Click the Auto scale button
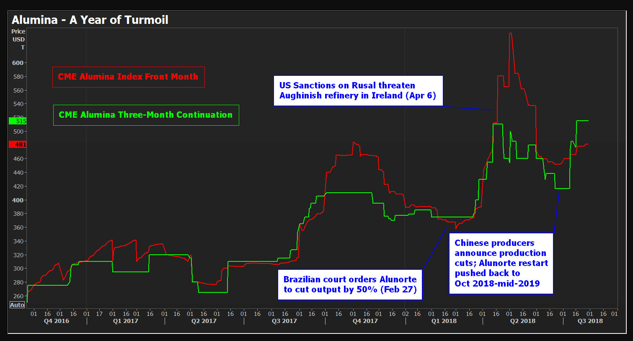The height and width of the screenshot is (341, 633). 17,305
